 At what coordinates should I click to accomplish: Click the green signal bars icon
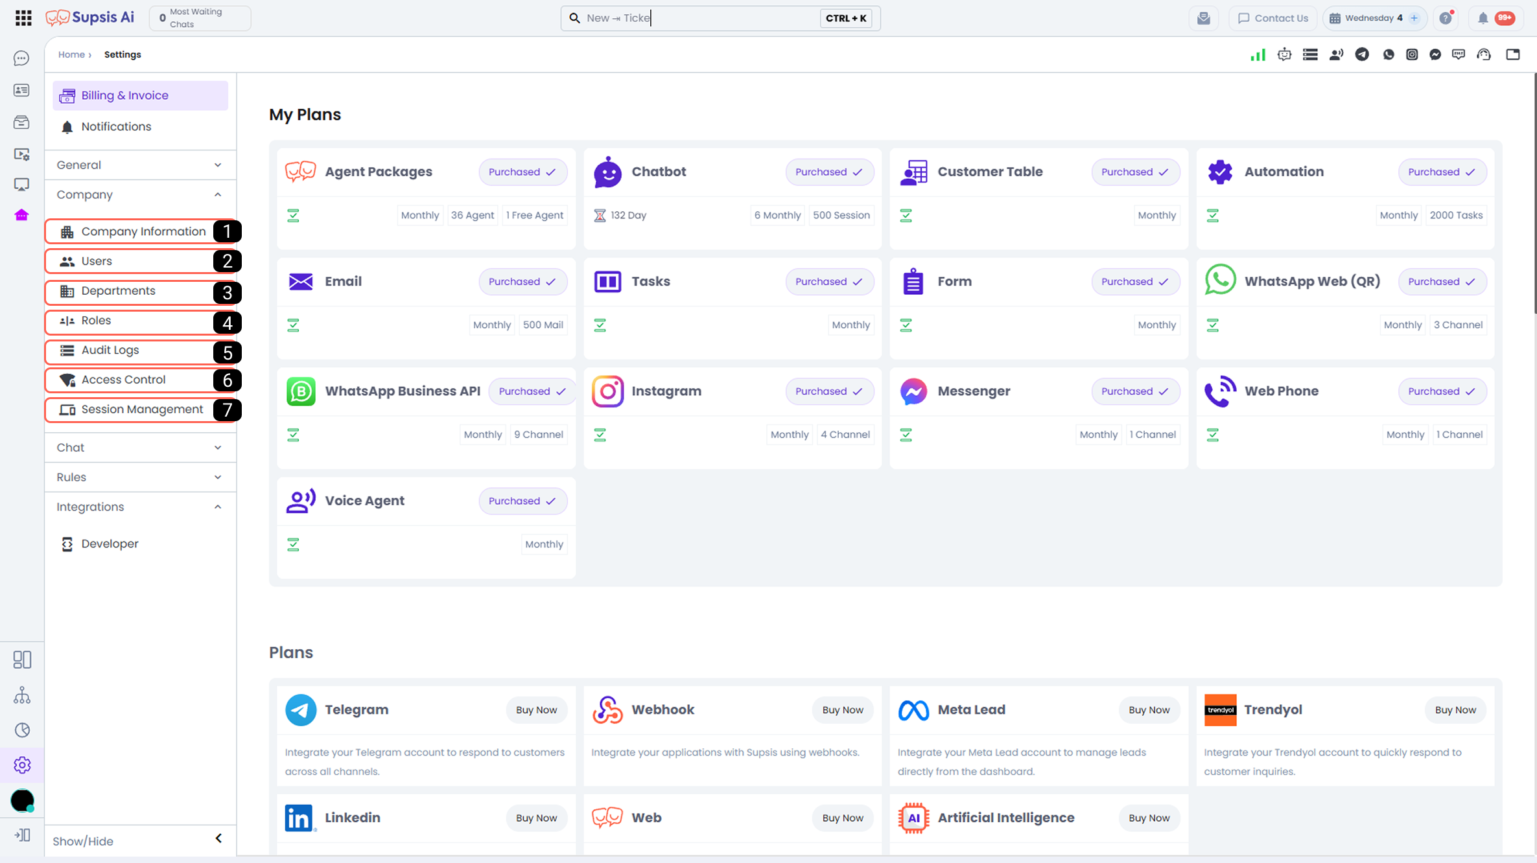[x=1258, y=55]
